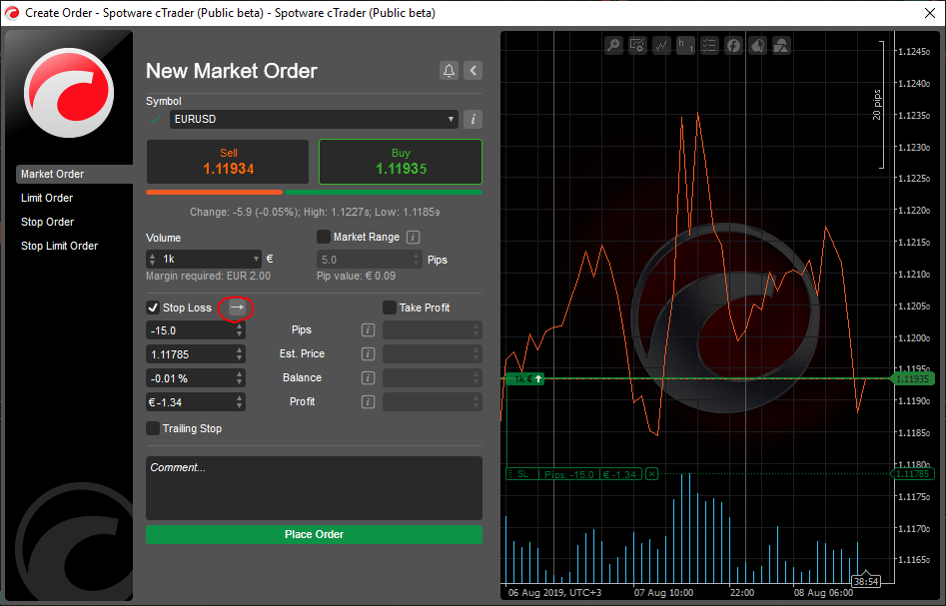Enable the Take Profit checkbox
The width and height of the screenshot is (946, 606).
pos(390,308)
